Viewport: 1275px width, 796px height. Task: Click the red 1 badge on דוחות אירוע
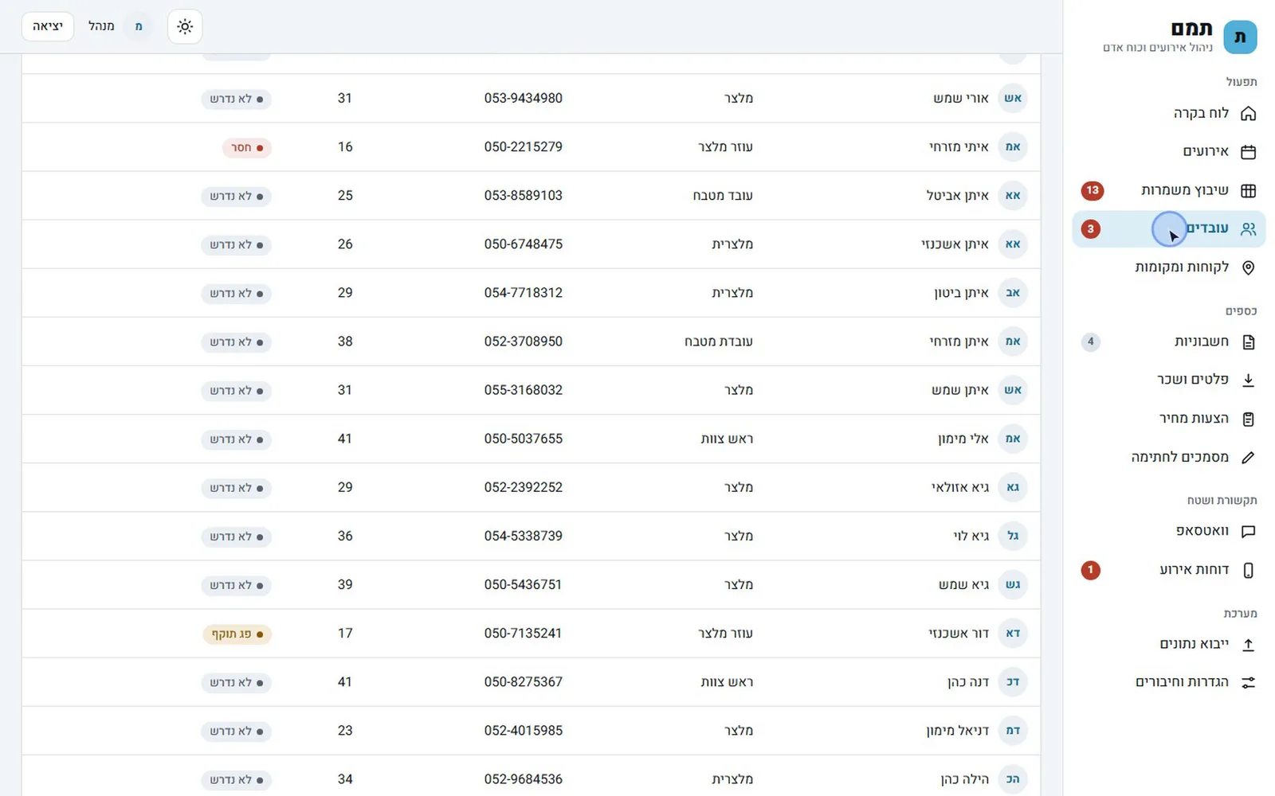click(1091, 570)
